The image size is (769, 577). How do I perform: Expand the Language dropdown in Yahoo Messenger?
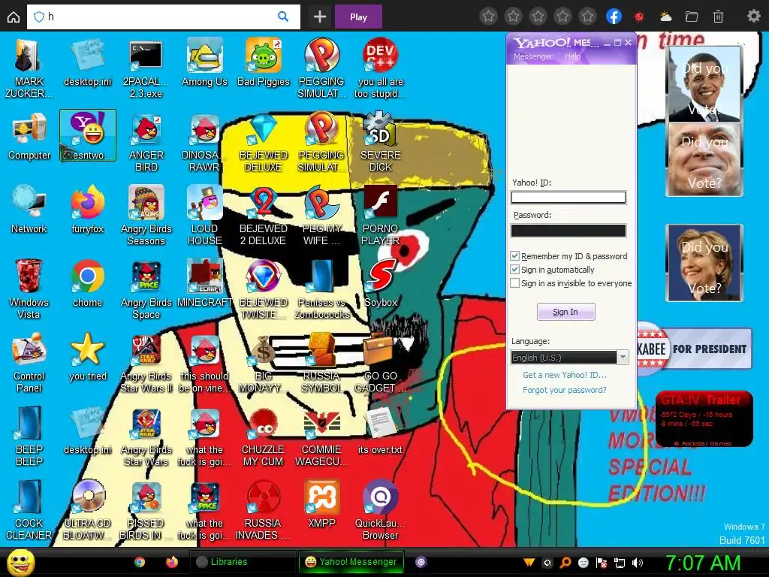tap(623, 357)
